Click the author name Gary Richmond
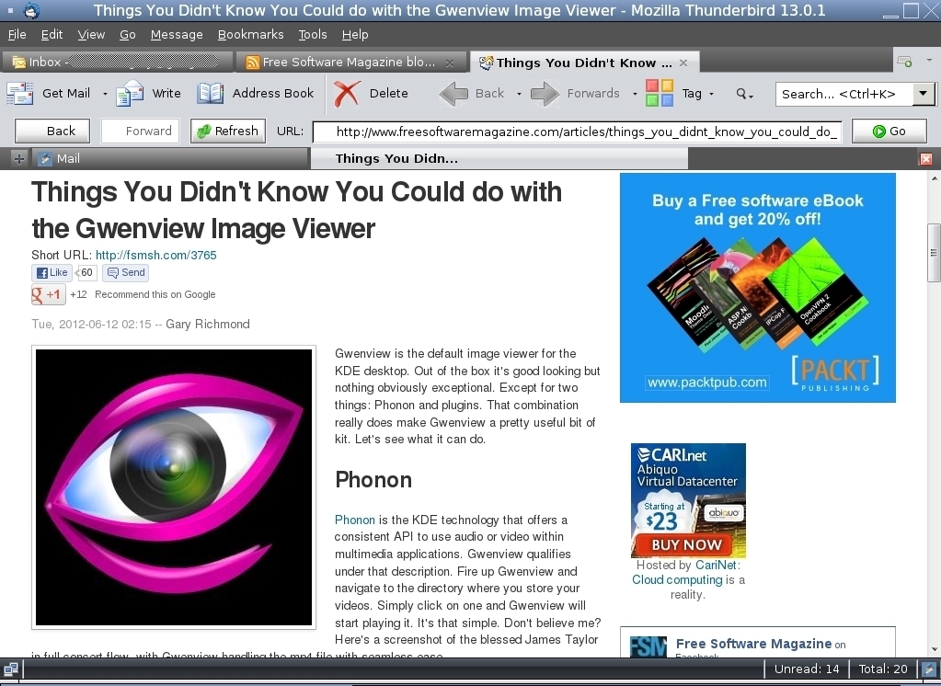 pyautogui.click(x=208, y=324)
